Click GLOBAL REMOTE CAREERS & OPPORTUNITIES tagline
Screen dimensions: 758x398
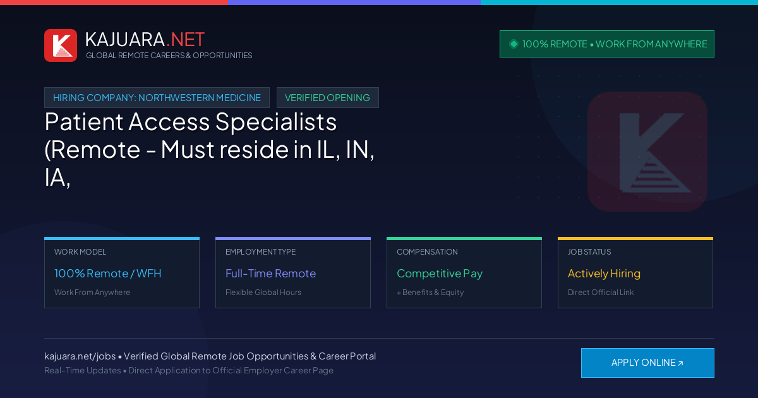coord(169,56)
